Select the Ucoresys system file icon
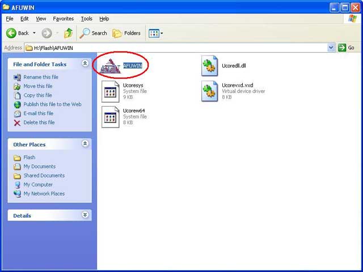 click(111, 91)
